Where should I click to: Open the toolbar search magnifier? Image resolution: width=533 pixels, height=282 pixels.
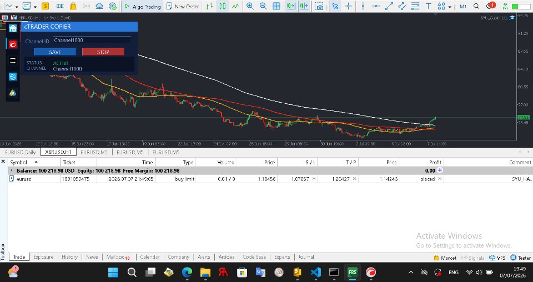coord(476,6)
